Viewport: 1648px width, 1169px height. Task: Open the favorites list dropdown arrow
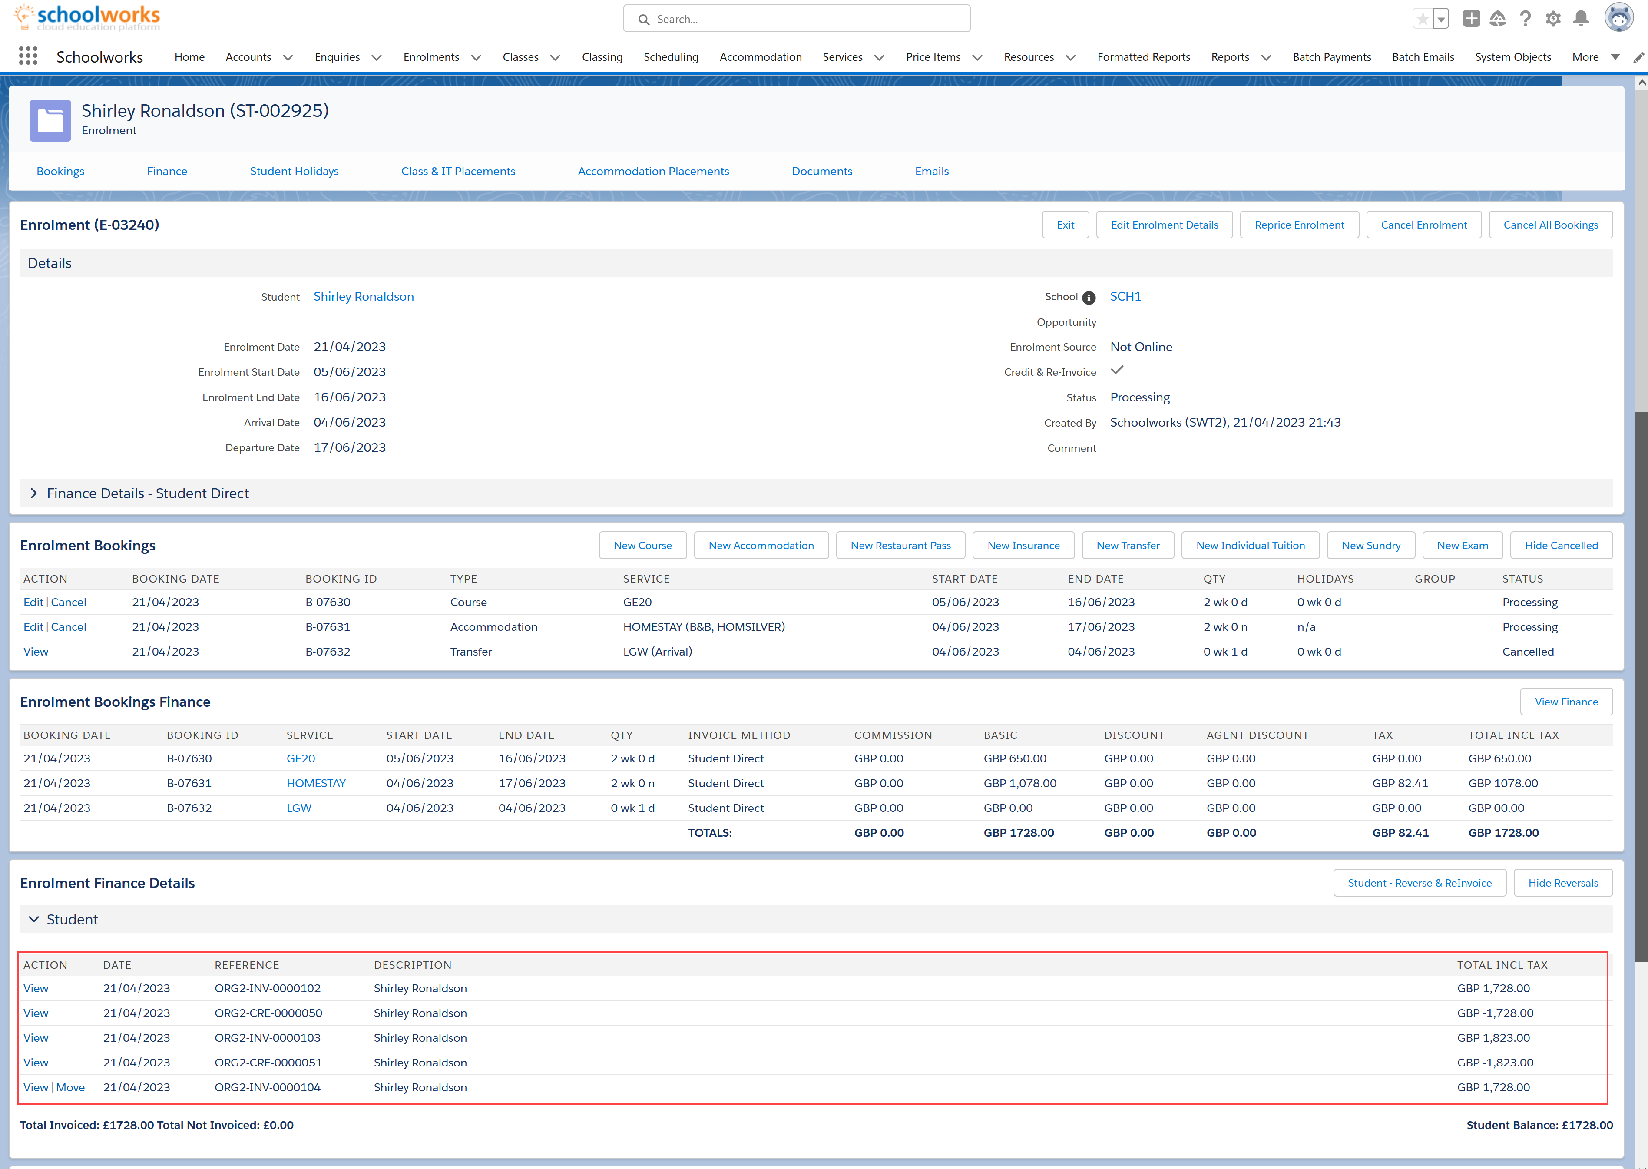(1441, 20)
